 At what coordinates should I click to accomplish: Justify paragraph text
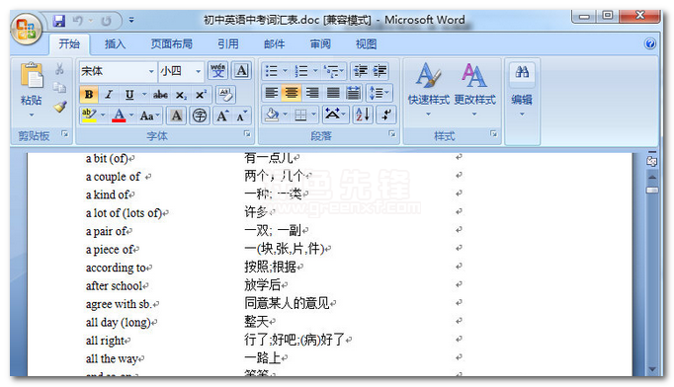tap(333, 93)
